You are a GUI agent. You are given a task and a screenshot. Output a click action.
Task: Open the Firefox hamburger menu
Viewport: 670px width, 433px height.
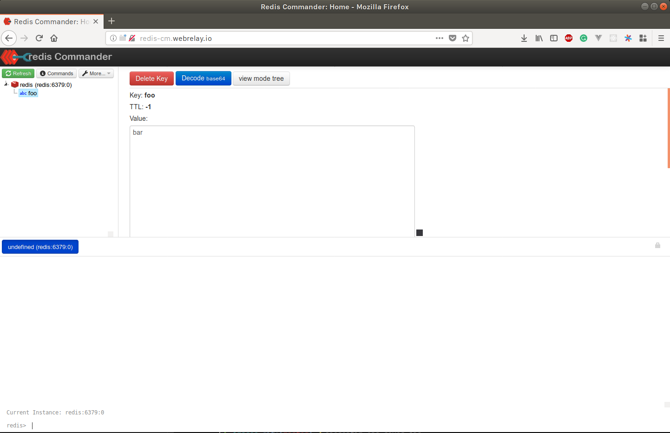661,38
